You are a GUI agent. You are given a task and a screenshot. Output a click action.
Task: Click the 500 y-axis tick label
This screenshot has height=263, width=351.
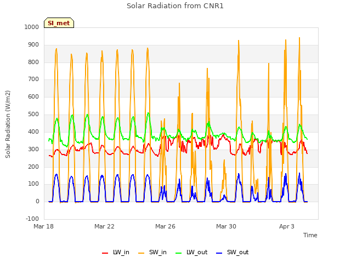(x=33, y=115)
